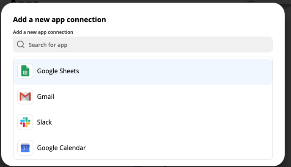
Task: Click the colorful Slack logo icon
Action: pos(25,122)
